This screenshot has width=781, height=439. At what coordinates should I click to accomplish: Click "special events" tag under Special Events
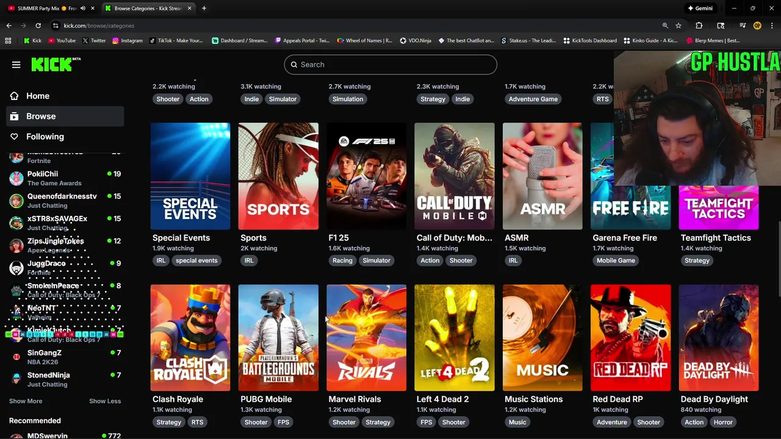pos(196,260)
